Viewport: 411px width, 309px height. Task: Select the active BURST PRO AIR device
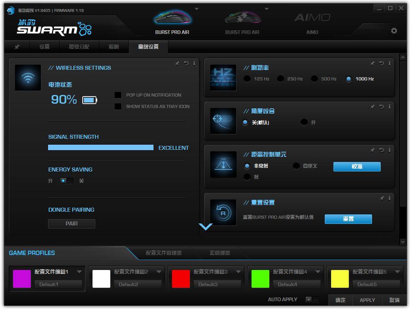[172, 22]
